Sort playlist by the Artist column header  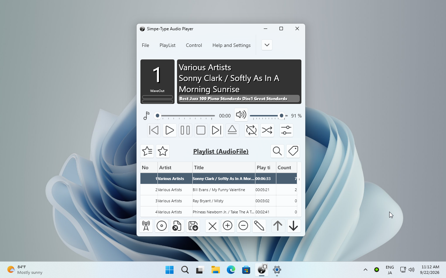tap(175, 167)
